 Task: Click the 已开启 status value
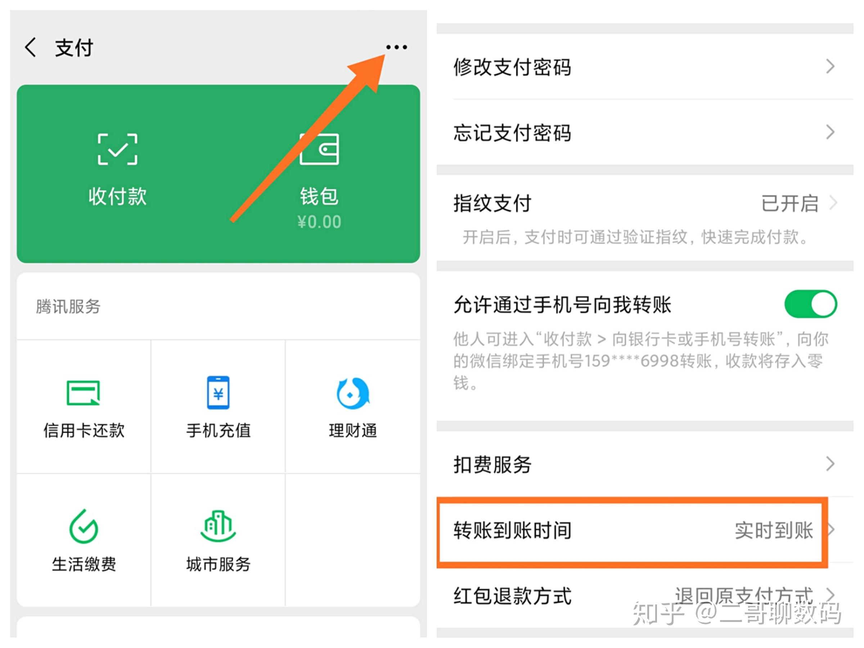coord(790,203)
